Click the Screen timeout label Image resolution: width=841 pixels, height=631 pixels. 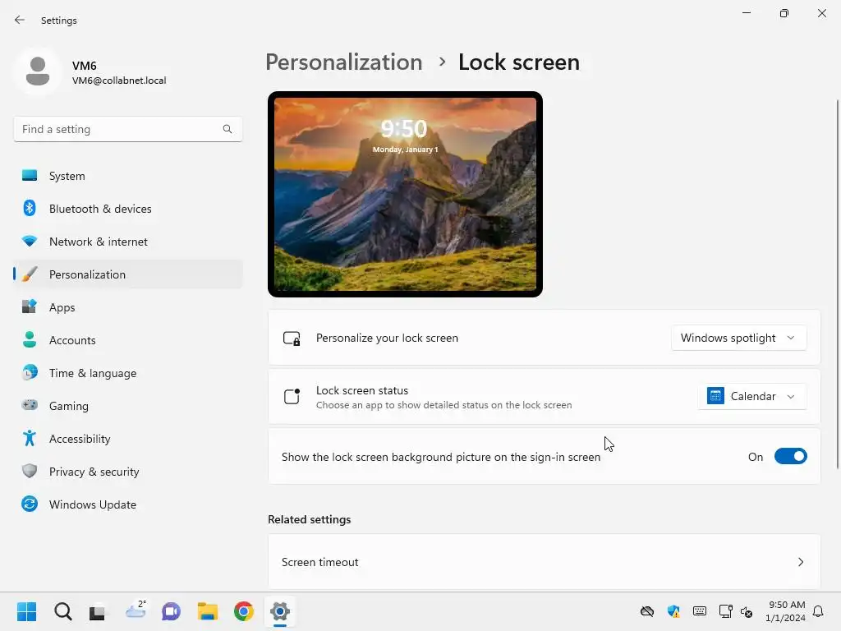[x=319, y=562]
